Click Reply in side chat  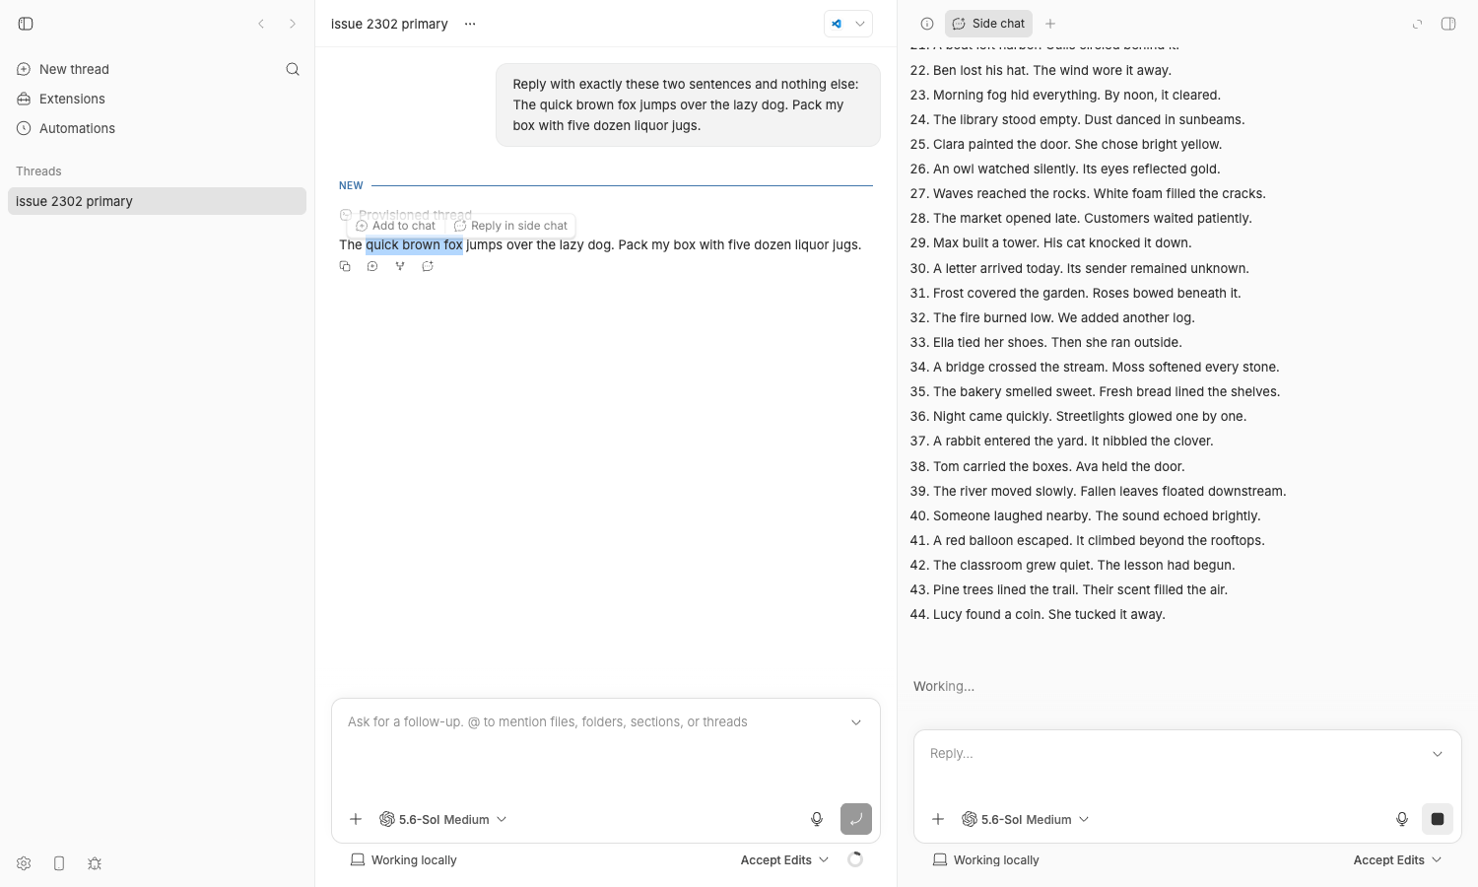click(x=510, y=226)
